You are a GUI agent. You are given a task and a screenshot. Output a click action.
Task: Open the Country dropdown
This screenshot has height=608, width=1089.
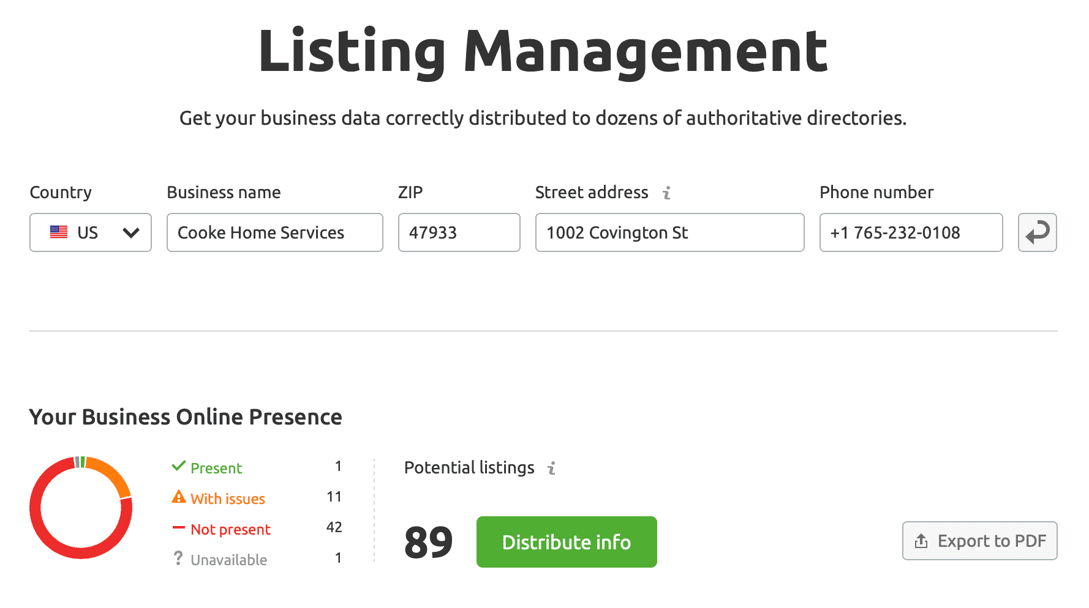coord(90,232)
